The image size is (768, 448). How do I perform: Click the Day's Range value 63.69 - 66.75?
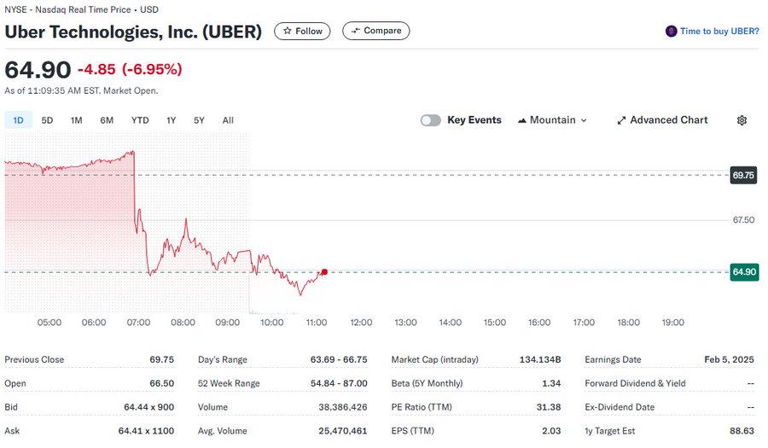pos(339,359)
